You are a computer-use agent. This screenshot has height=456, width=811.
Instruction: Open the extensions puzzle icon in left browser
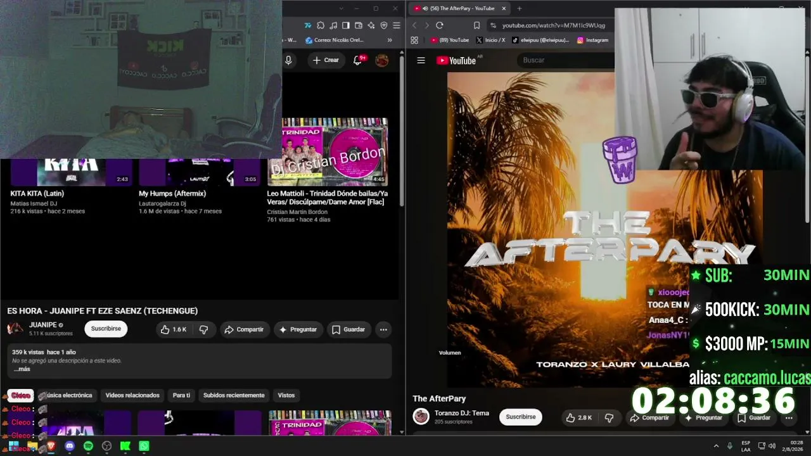click(321, 25)
